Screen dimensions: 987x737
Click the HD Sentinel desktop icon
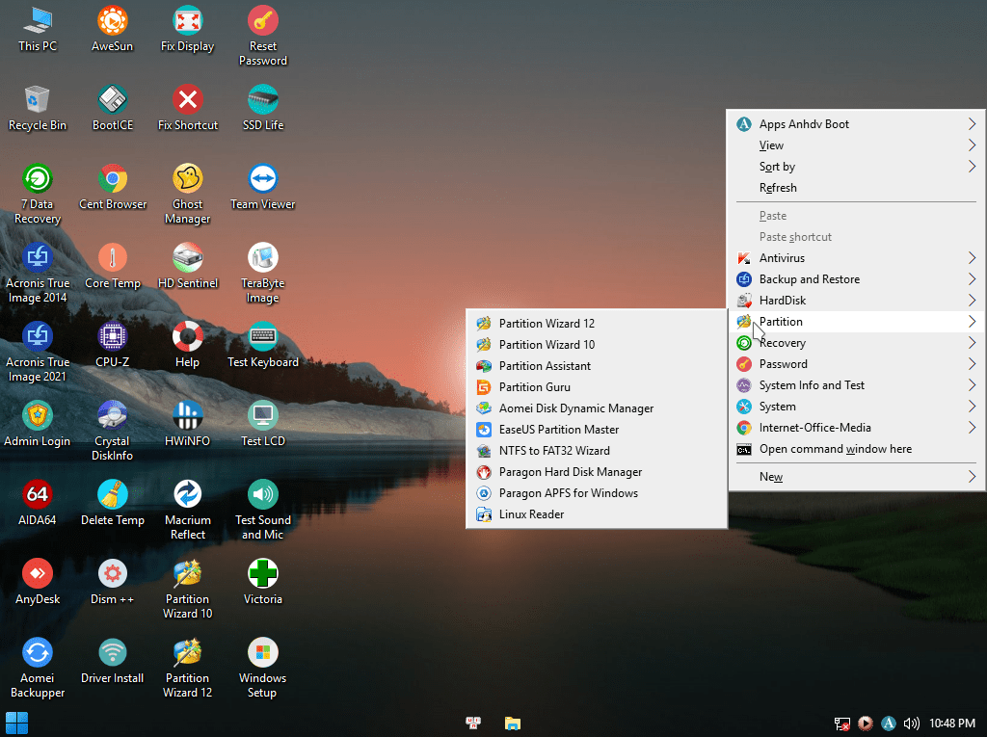click(188, 266)
